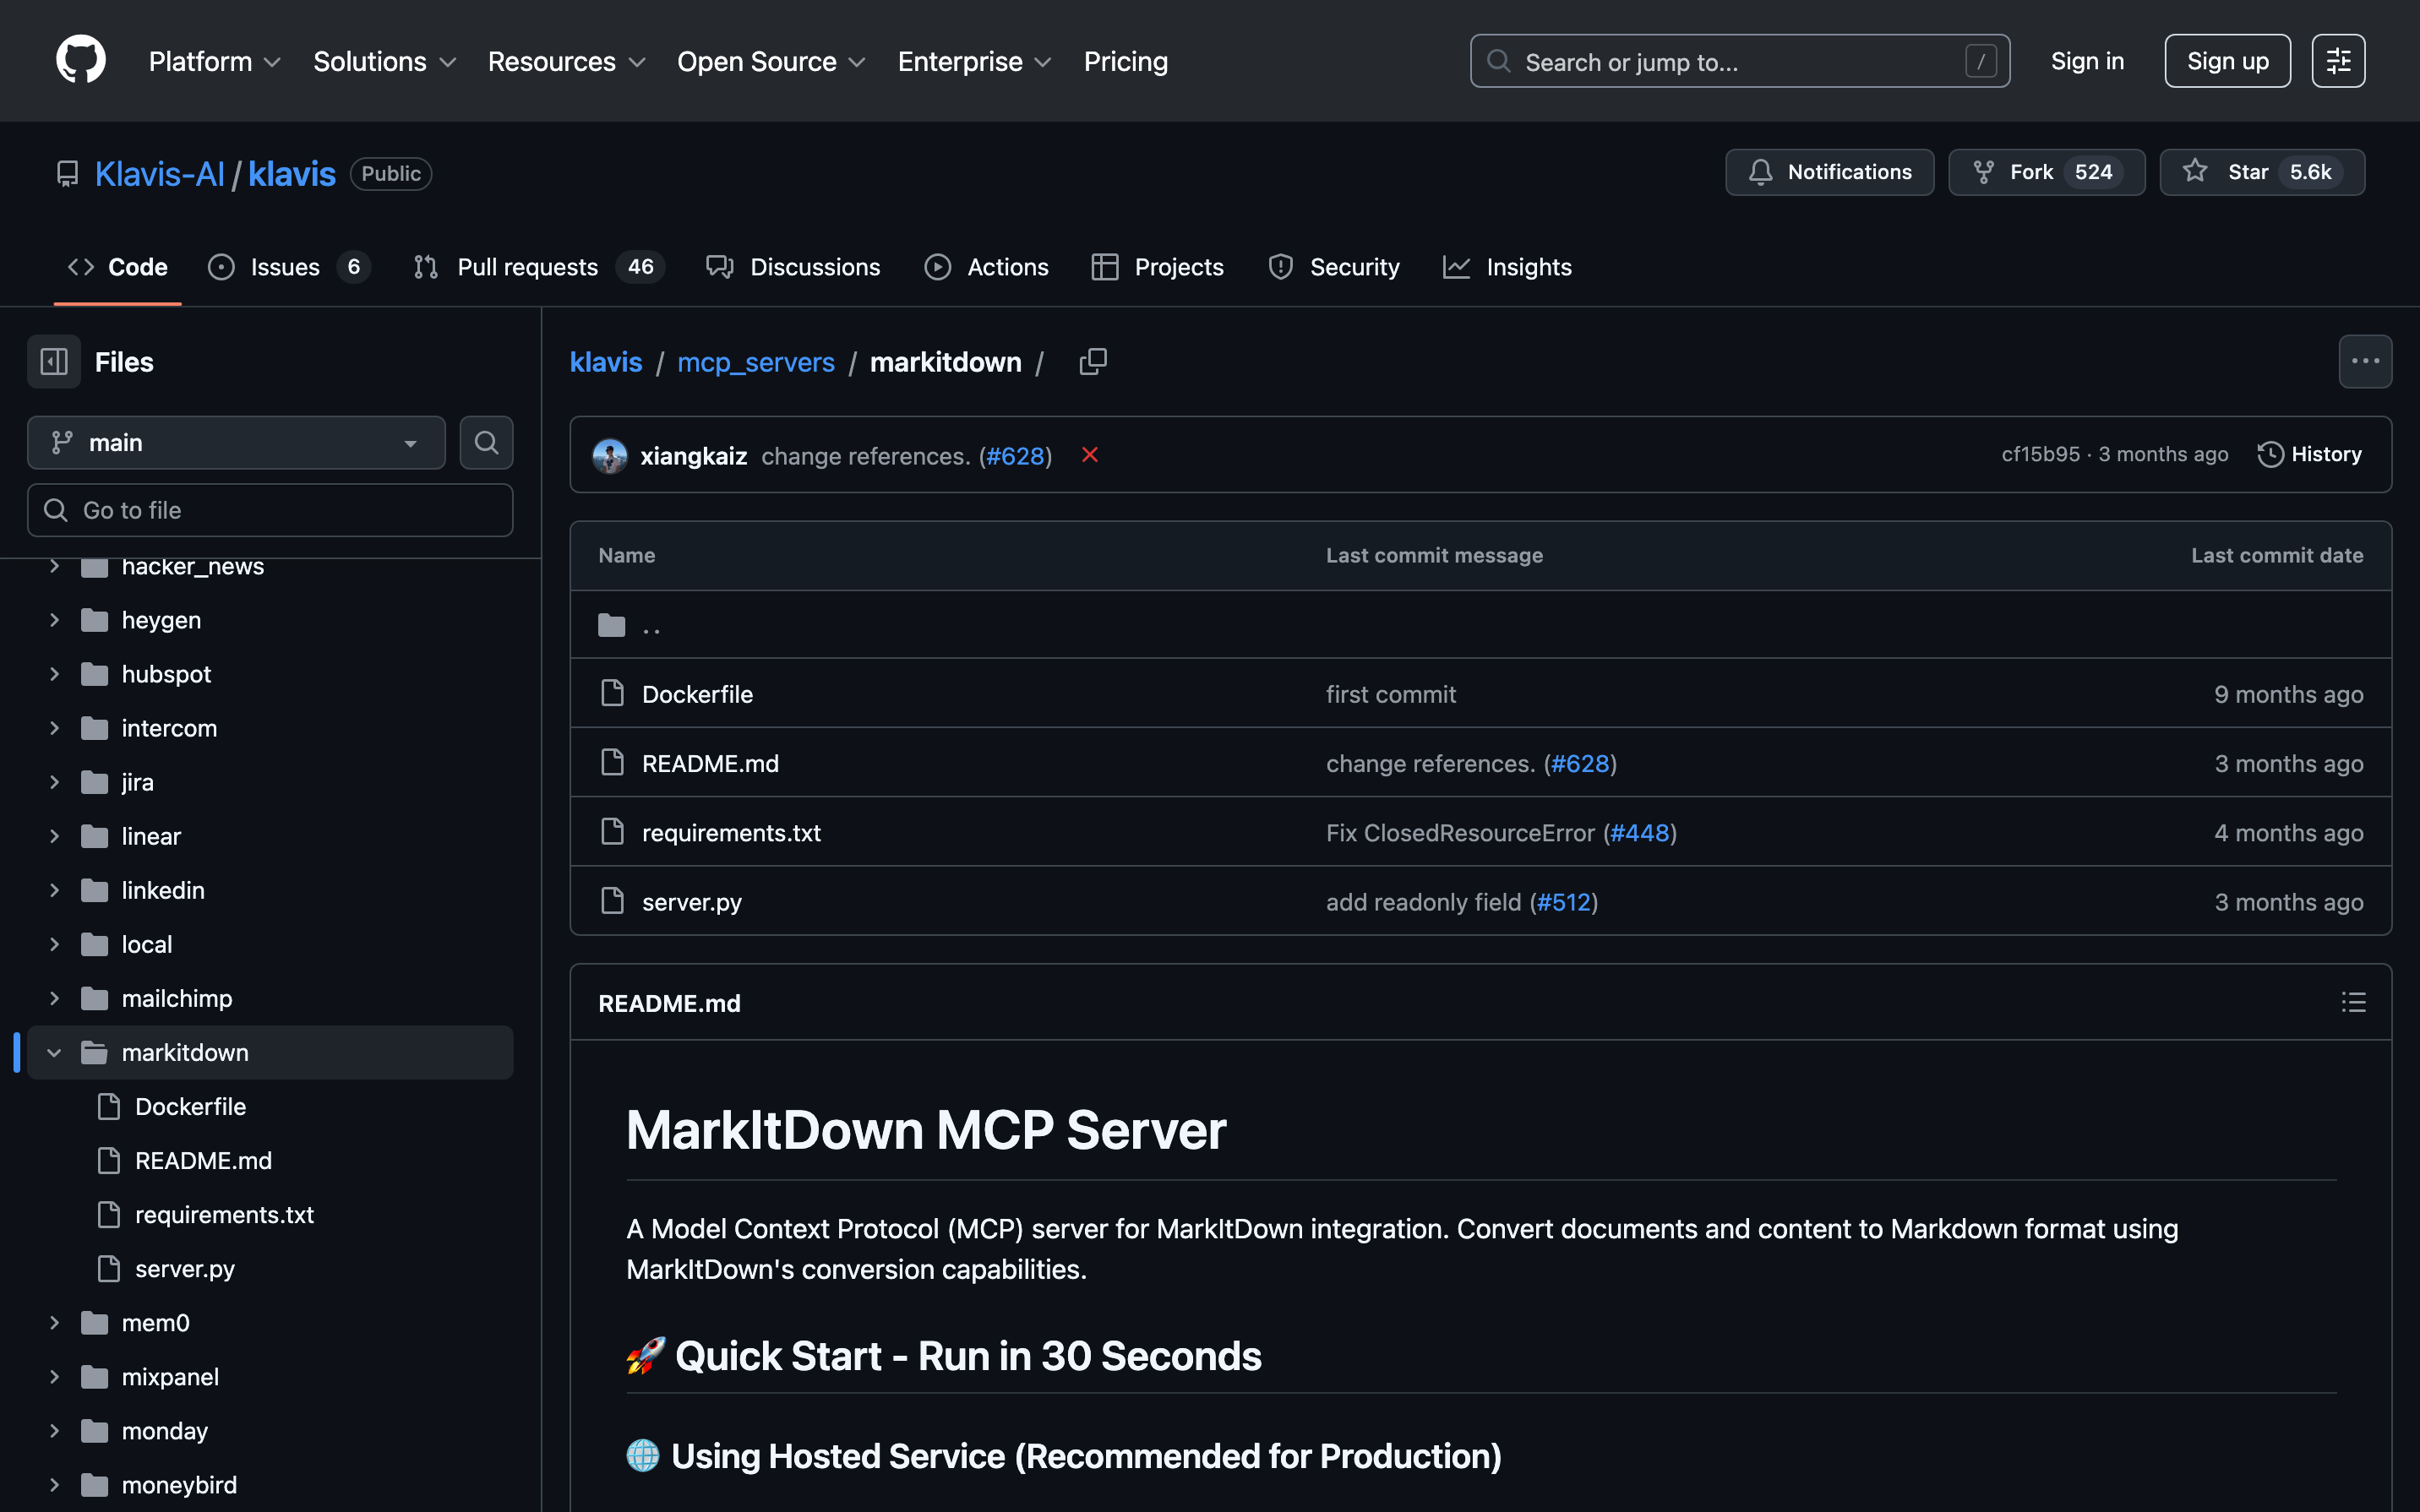Screen dimensions: 2420x1512
Task: Collapse the markitdown folder in tree
Action: coord(54,1052)
